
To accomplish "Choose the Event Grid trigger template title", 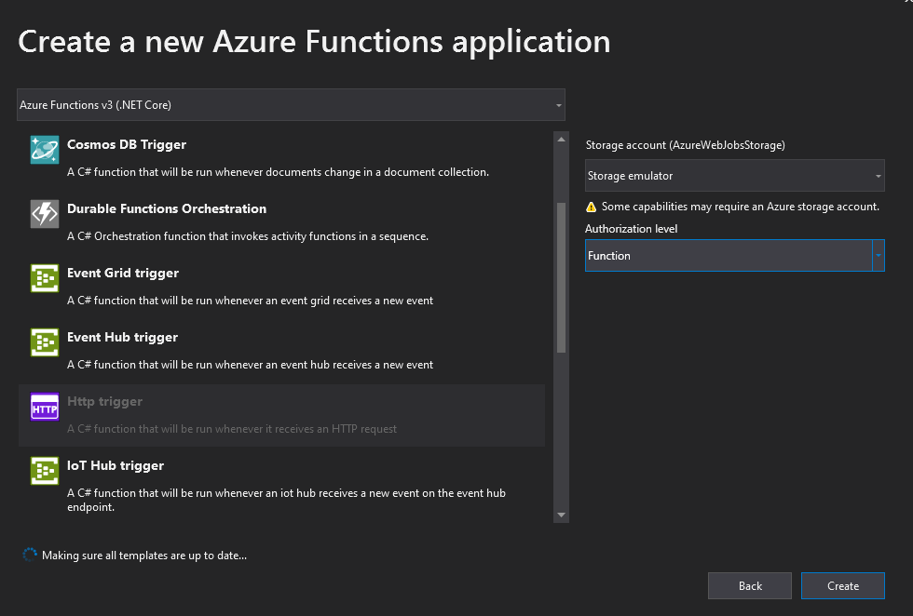I will 123,274.
